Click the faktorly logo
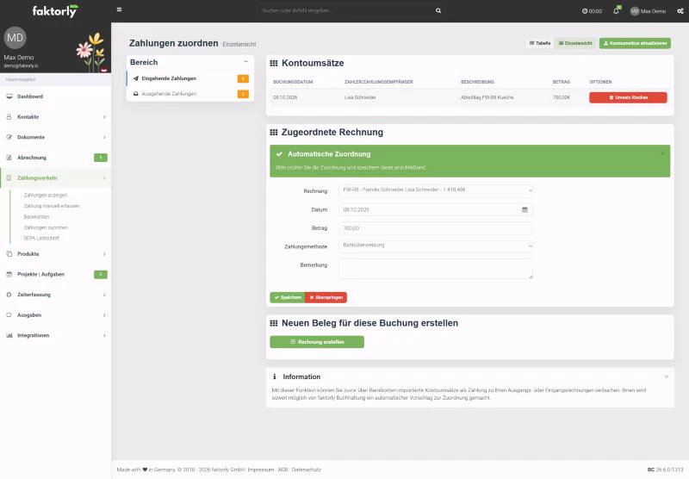The height and width of the screenshot is (479, 689). click(x=55, y=10)
